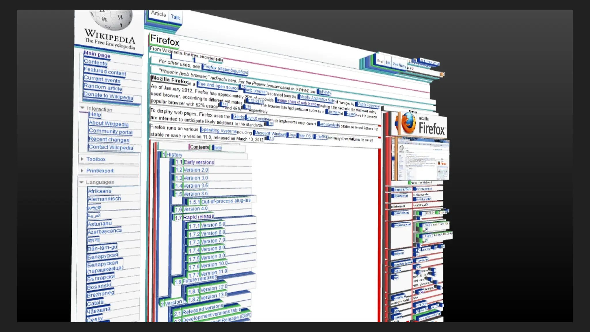The height and width of the screenshot is (332, 590).
Task: Click the web standards link
Action: click(329, 124)
